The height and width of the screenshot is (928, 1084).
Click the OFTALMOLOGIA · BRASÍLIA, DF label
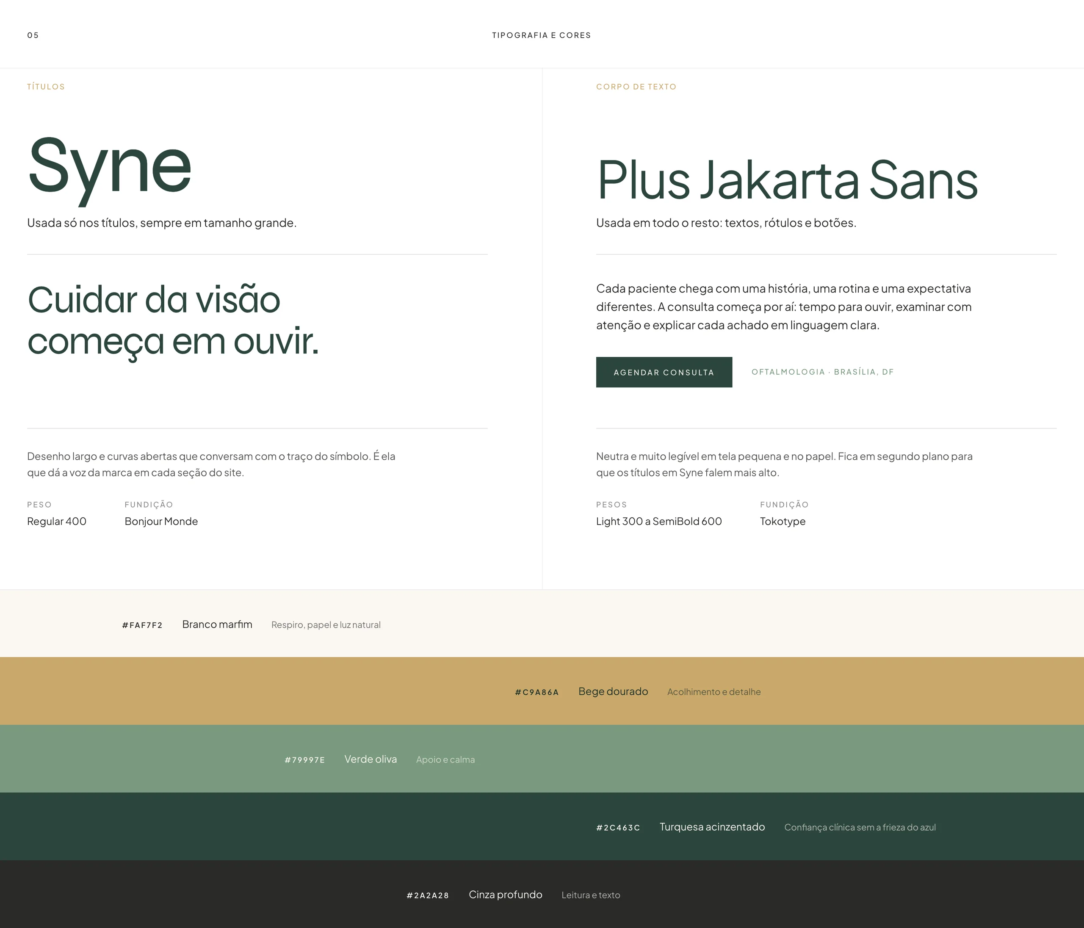pyautogui.click(x=822, y=372)
